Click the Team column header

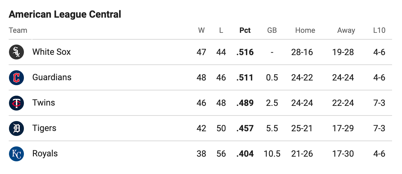[18, 30]
